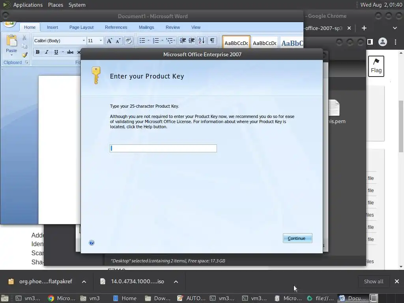The height and width of the screenshot is (303, 404).
Task: Switch to the View ribbon tab
Action: 196,27
